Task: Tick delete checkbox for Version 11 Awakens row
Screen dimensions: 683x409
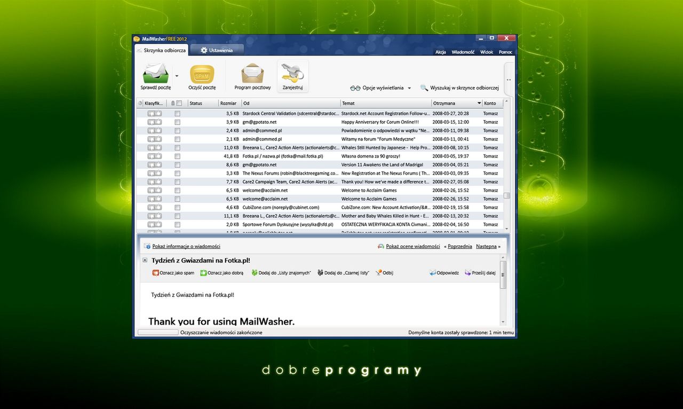Action: point(178,165)
